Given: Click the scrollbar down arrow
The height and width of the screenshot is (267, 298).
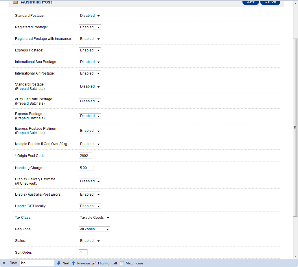Looking at the screenshot, I should coord(295,257).
